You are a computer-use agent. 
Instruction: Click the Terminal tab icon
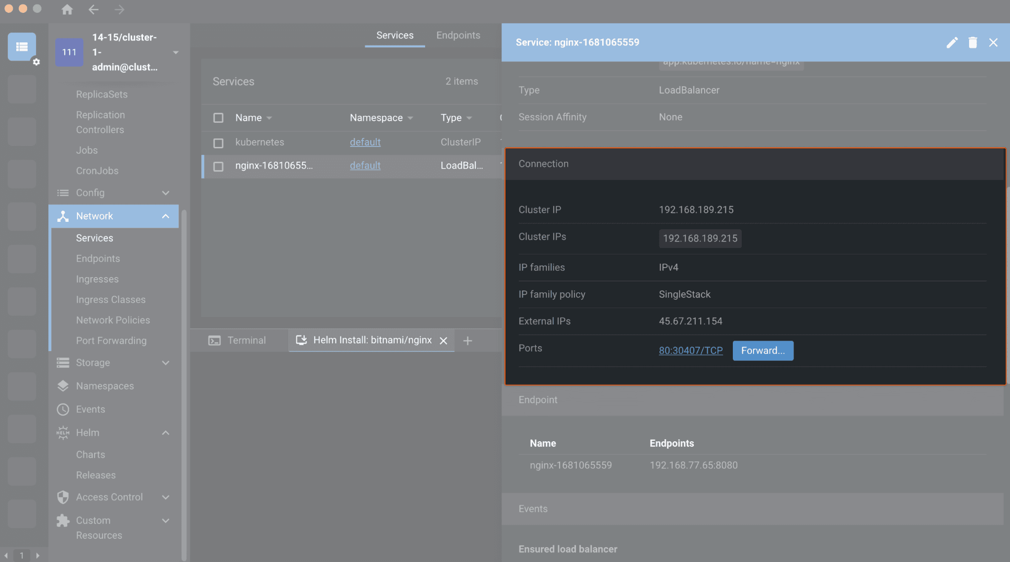click(x=215, y=341)
